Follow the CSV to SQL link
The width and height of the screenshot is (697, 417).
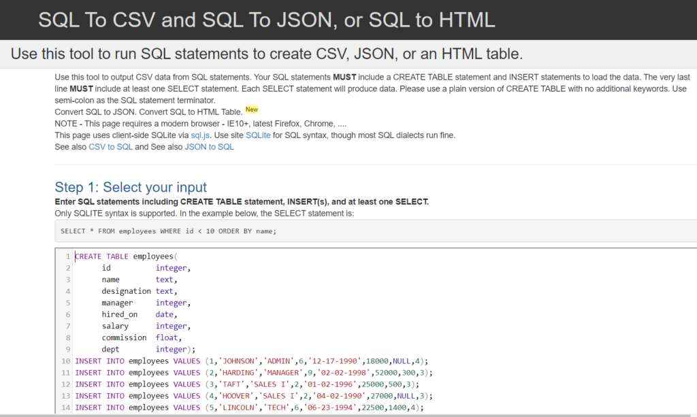point(111,147)
